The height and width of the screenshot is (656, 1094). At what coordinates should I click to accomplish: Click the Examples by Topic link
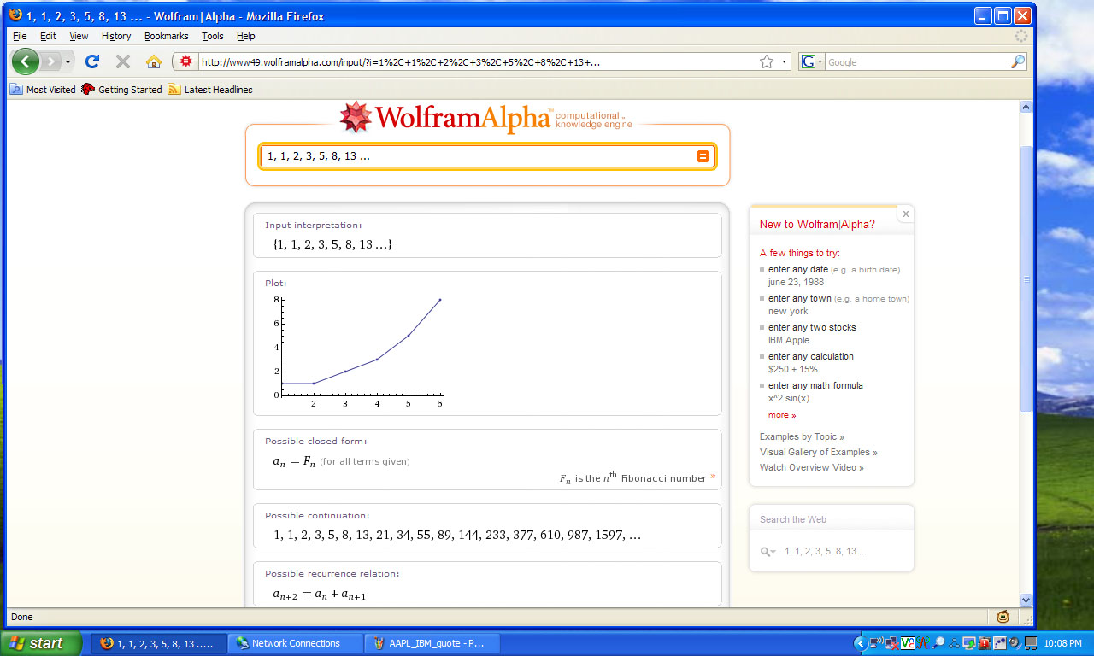point(801,436)
